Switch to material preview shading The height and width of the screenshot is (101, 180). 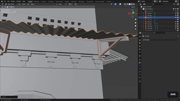(x=132, y=4)
